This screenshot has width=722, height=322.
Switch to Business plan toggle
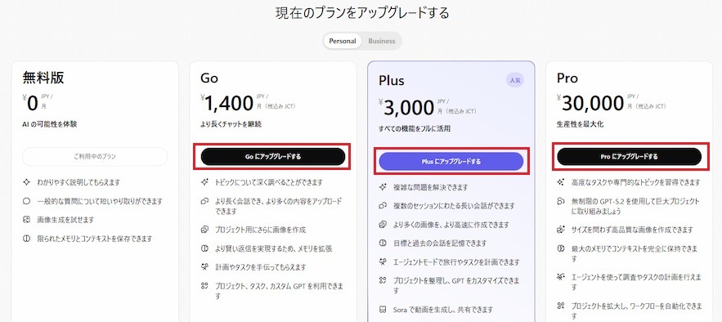(x=382, y=41)
